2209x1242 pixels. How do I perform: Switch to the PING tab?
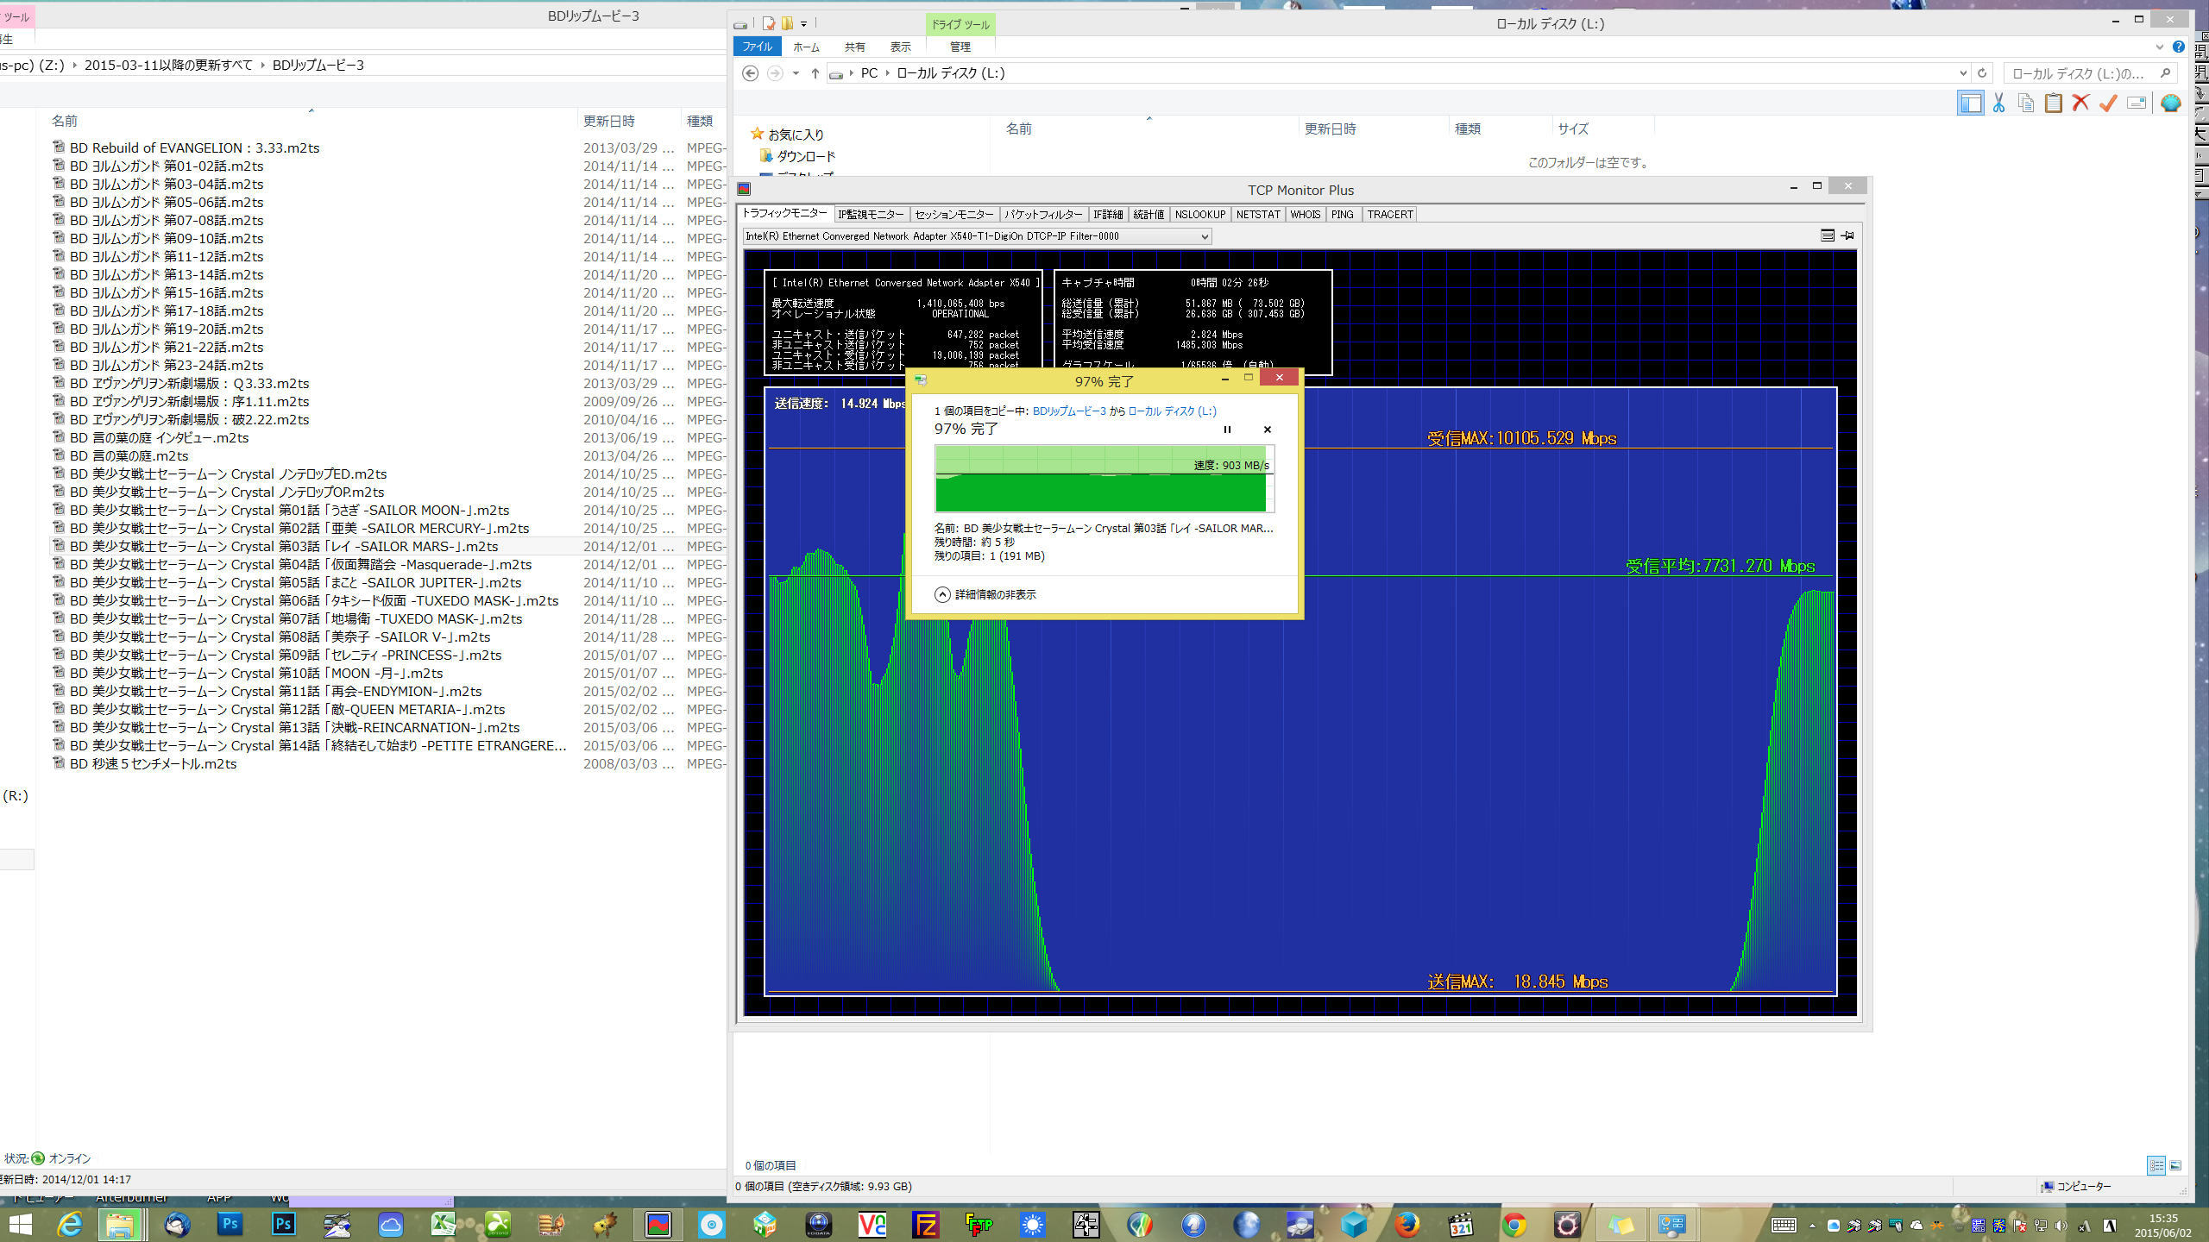(1342, 214)
